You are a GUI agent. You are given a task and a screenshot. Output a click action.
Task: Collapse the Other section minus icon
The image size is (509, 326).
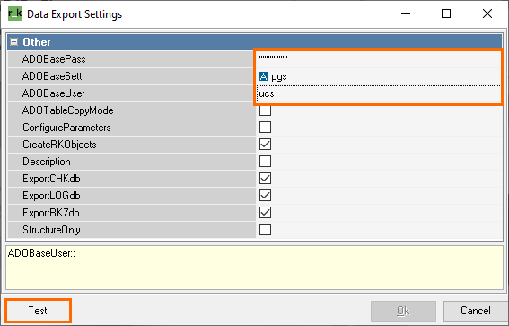click(13, 42)
